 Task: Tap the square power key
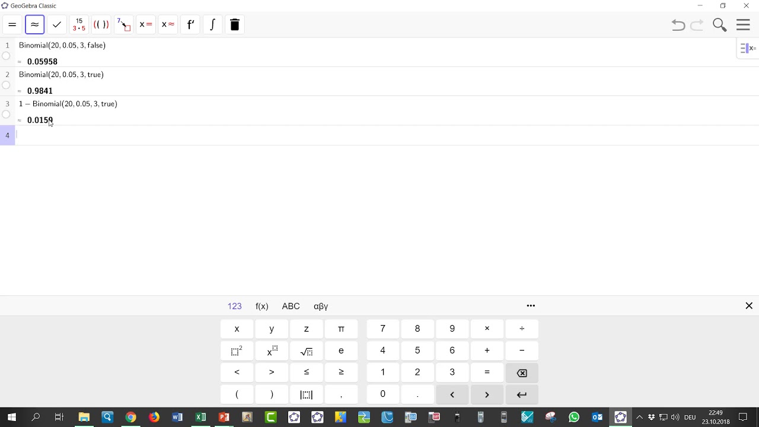pos(237,350)
